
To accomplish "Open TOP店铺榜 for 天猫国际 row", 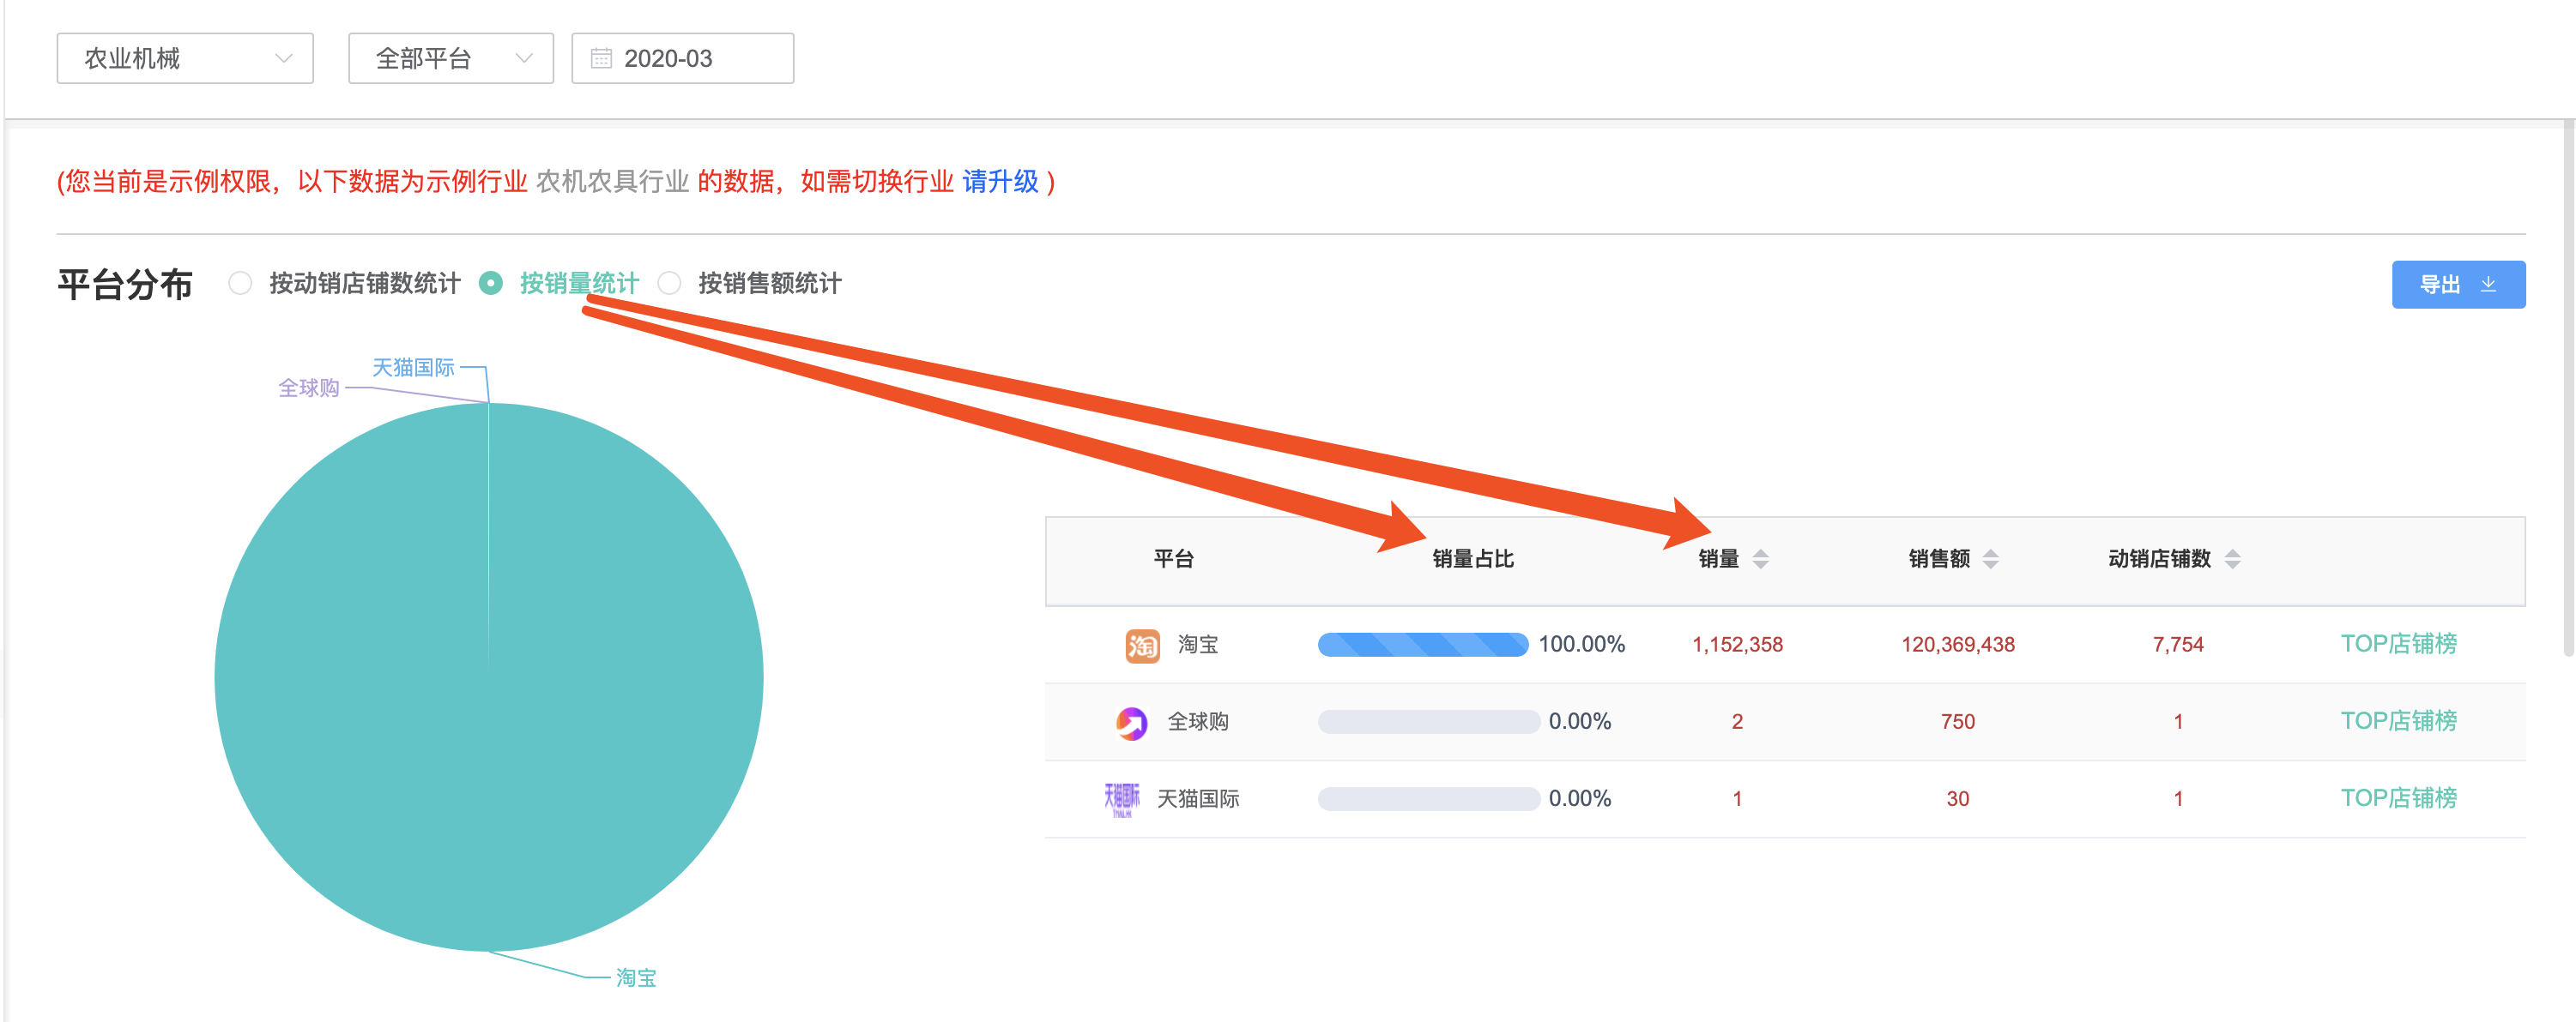I will [2398, 797].
